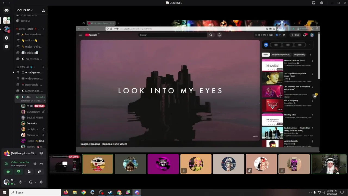This screenshot has width=348, height=196.
Task: Click the YouTube search box in the stream
Action: pos(172,35)
